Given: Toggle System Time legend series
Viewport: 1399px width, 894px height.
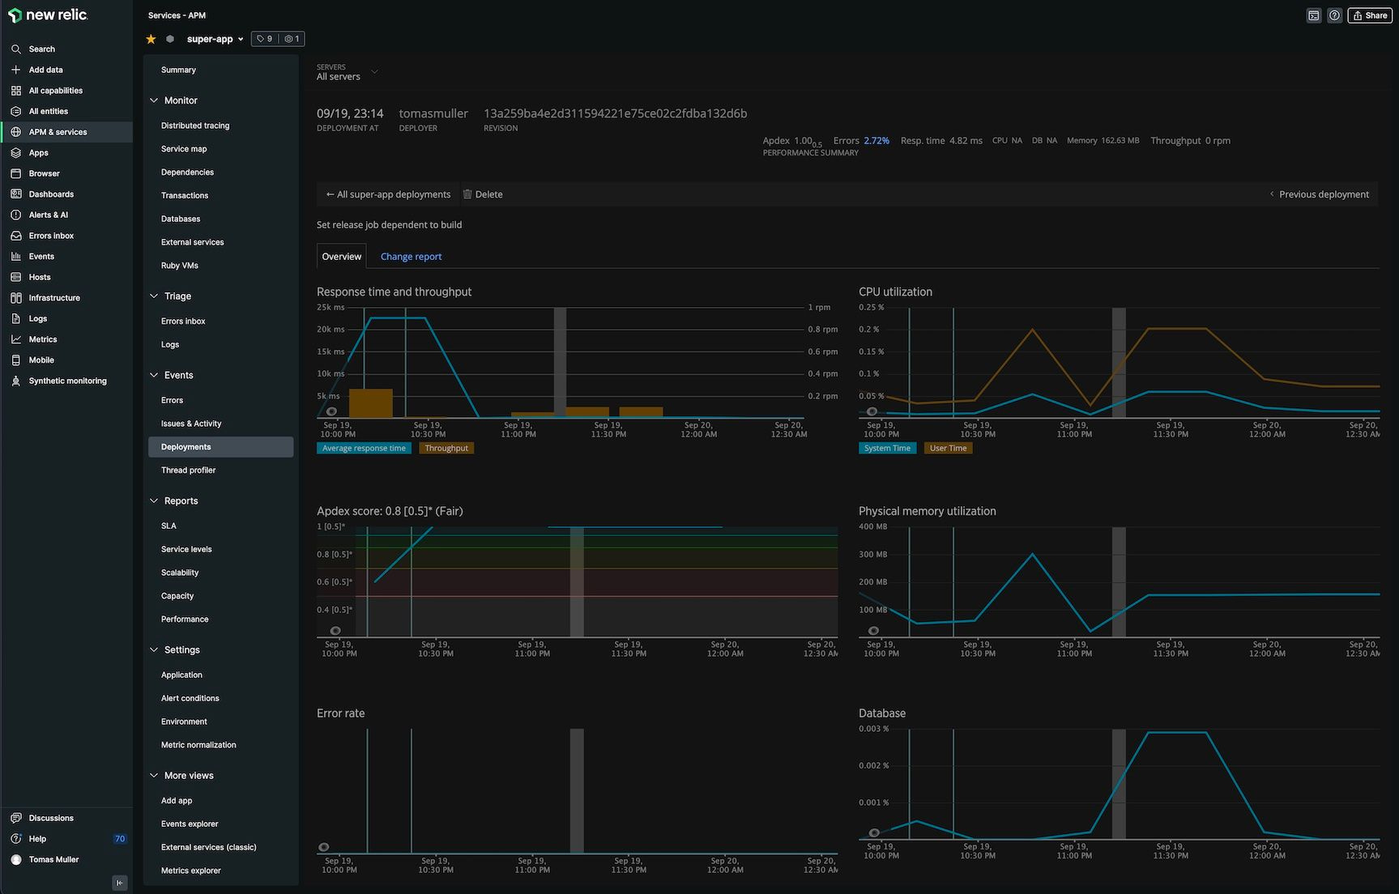Looking at the screenshot, I should click(x=887, y=448).
